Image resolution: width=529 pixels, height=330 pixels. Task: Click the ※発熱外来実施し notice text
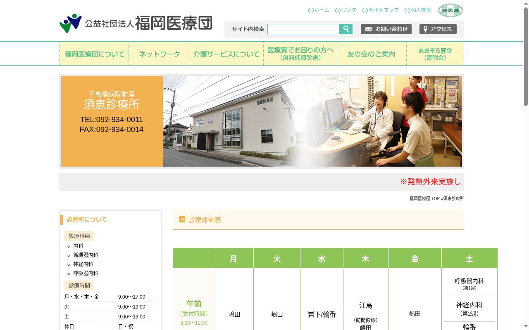[x=430, y=182]
